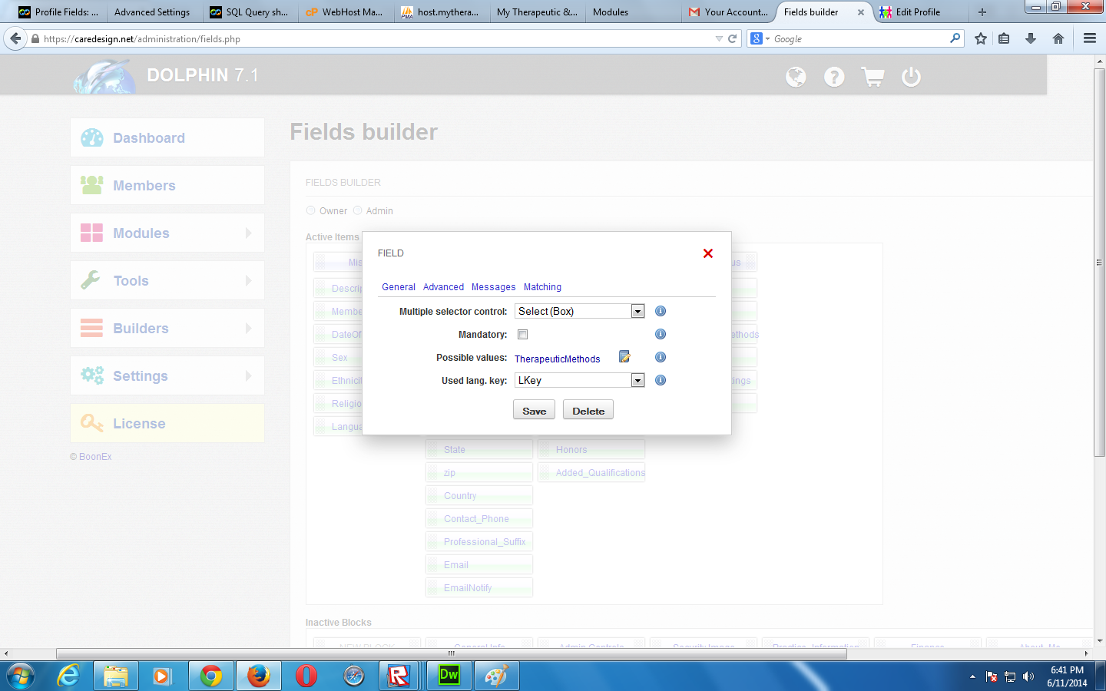
Task: Click the globe icon in Dolphin header
Action: click(796, 77)
